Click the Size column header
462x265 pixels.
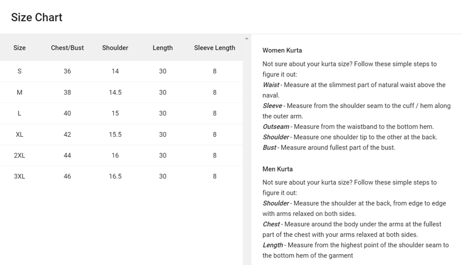point(20,48)
